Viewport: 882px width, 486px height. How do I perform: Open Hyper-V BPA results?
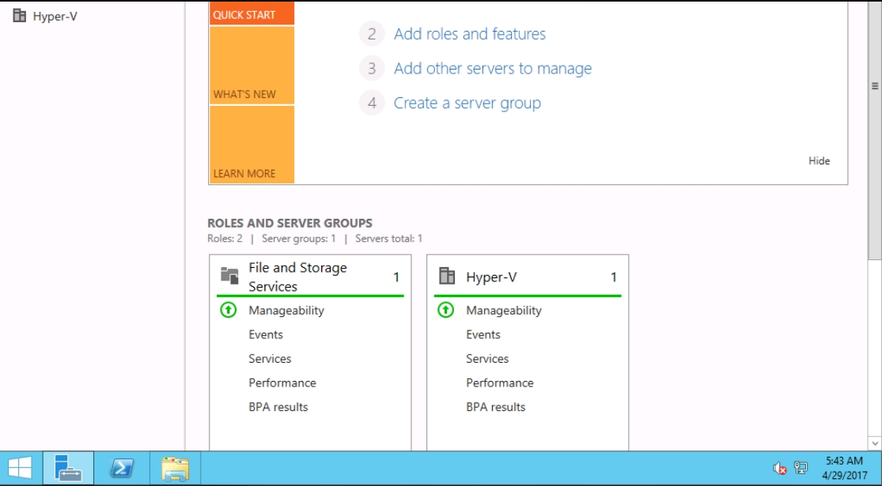point(495,407)
